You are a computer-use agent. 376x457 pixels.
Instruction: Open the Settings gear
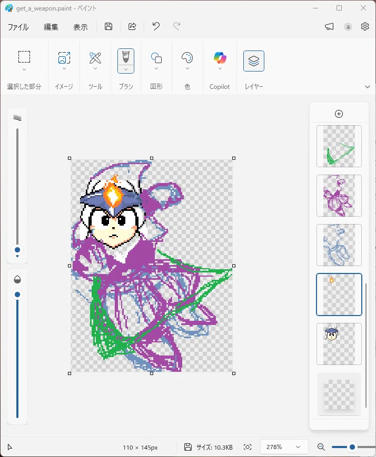[365, 26]
